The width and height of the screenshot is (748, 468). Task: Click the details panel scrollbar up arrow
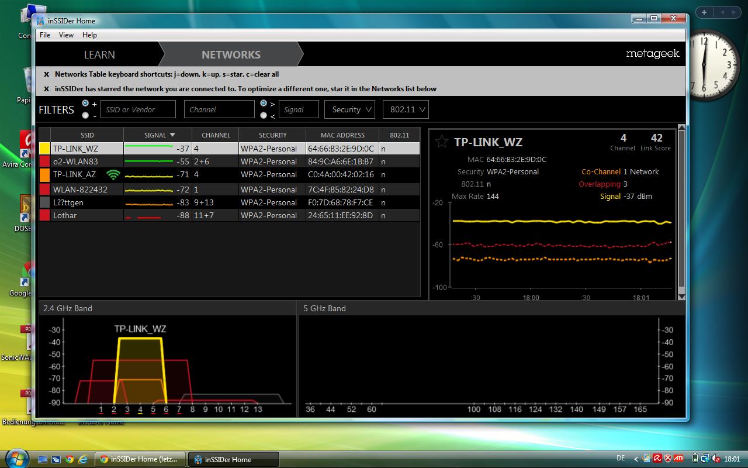tap(681, 128)
